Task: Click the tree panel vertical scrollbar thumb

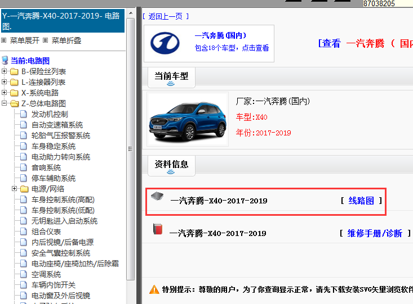Action: click(x=131, y=149)
